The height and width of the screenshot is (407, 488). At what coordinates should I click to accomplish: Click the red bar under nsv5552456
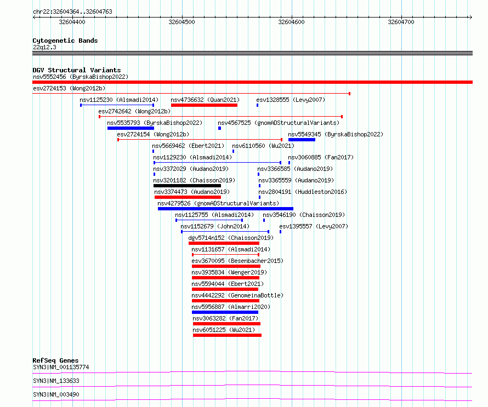(252, 82)
